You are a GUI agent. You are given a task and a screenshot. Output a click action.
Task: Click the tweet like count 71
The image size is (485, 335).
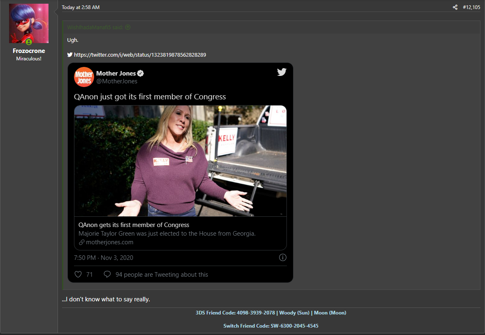click(89, 274)
